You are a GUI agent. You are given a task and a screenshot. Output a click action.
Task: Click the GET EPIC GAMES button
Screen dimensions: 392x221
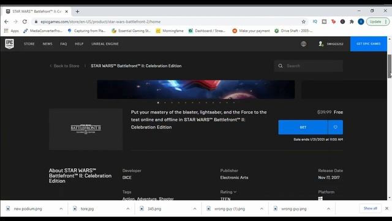369,44
